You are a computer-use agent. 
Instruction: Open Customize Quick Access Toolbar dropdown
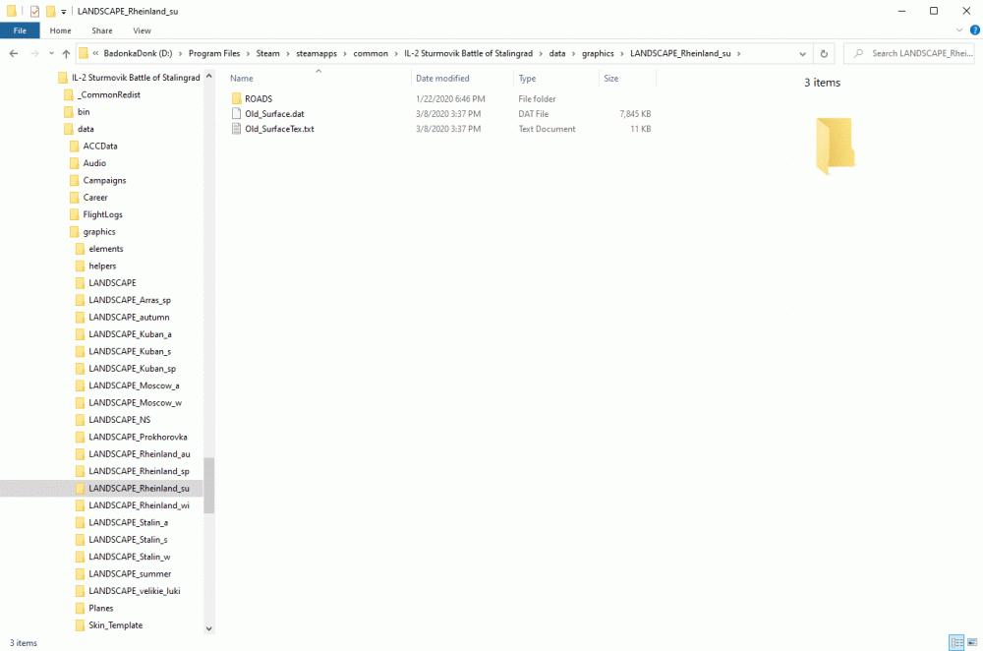point(63,12)
